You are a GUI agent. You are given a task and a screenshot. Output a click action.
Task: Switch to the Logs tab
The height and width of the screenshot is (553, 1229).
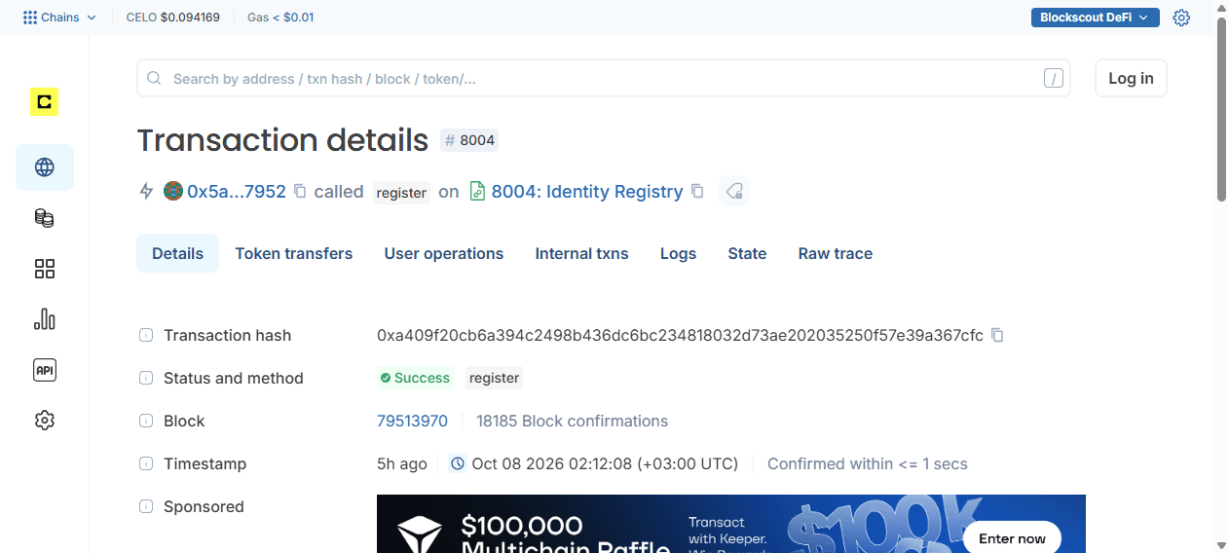[678, 253]
